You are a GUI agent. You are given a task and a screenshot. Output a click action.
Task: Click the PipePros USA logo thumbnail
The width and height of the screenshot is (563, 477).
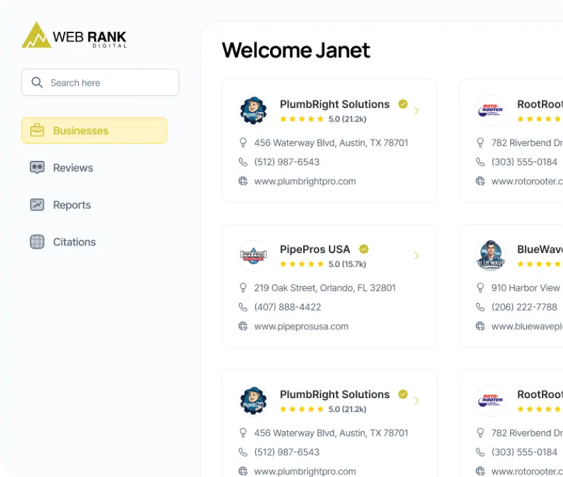pos(253,256)
